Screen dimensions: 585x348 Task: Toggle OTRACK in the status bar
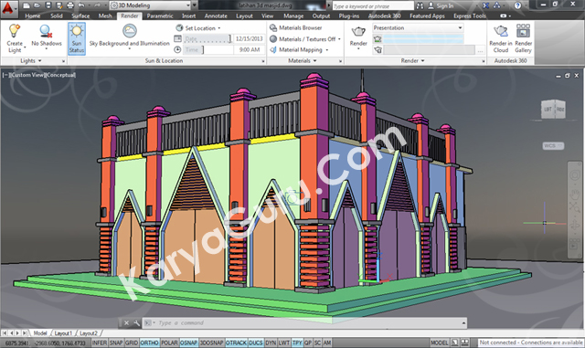pos(236,343)
